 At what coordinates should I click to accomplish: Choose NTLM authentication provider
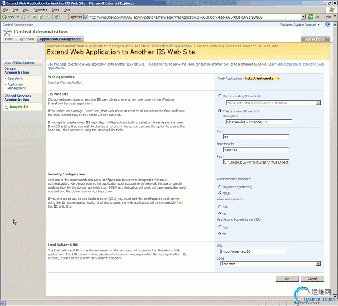220,193
